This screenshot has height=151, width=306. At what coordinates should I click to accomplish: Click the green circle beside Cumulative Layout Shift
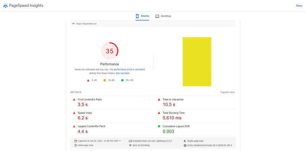click(159, 126)
